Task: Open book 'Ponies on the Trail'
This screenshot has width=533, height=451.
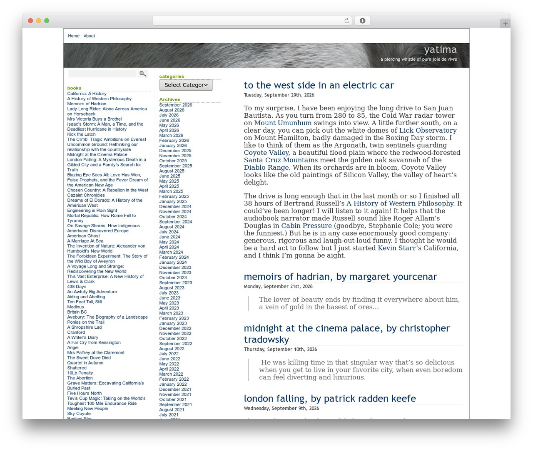Action: coord(86,322)
